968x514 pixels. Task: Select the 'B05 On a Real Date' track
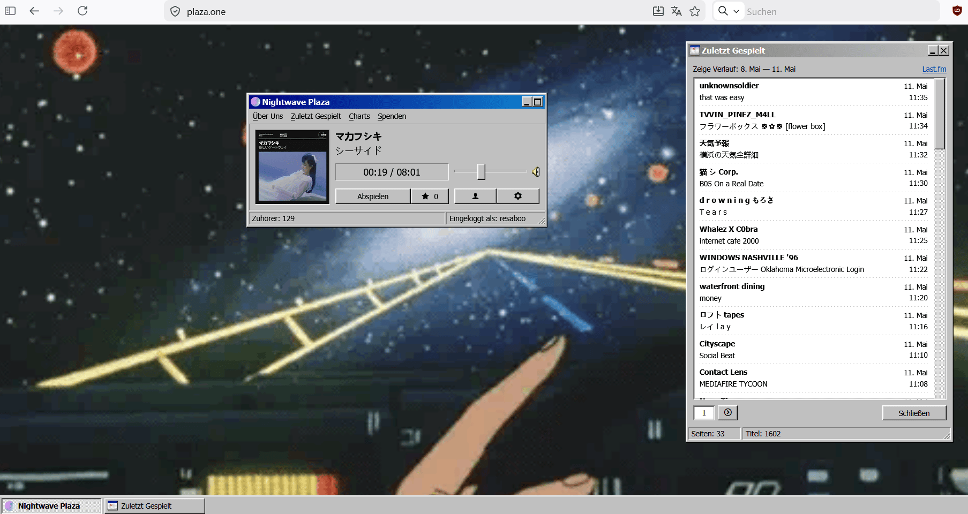point(814,178)
